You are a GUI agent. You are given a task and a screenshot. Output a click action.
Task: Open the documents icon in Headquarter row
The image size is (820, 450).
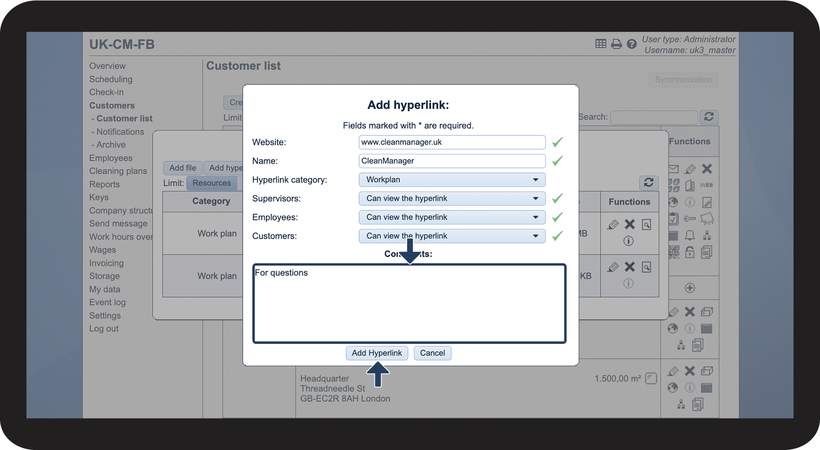click(x=697, y=404)
